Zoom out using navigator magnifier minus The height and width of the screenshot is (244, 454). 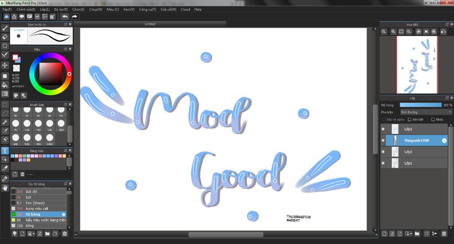click(408, 31)
